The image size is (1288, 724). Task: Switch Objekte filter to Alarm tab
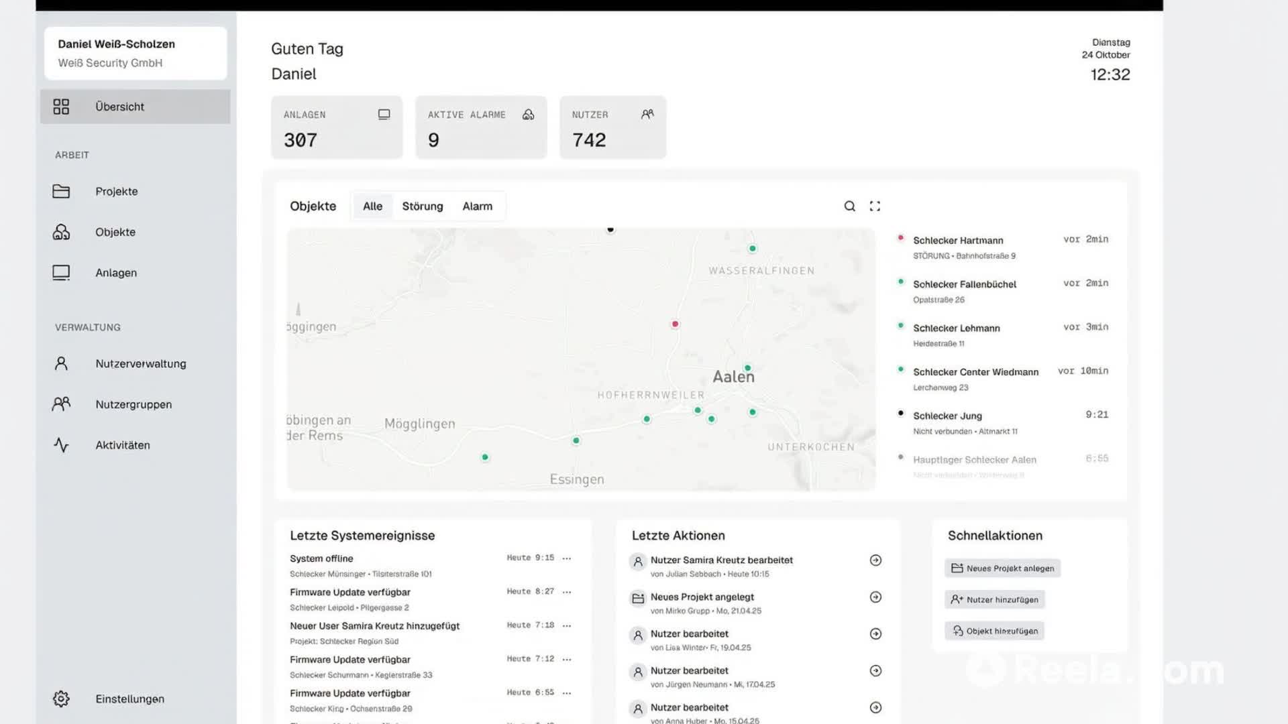(x=477, y=206)
